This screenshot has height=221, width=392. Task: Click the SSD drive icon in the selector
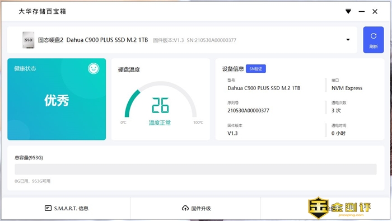click(x=28, y=40)
